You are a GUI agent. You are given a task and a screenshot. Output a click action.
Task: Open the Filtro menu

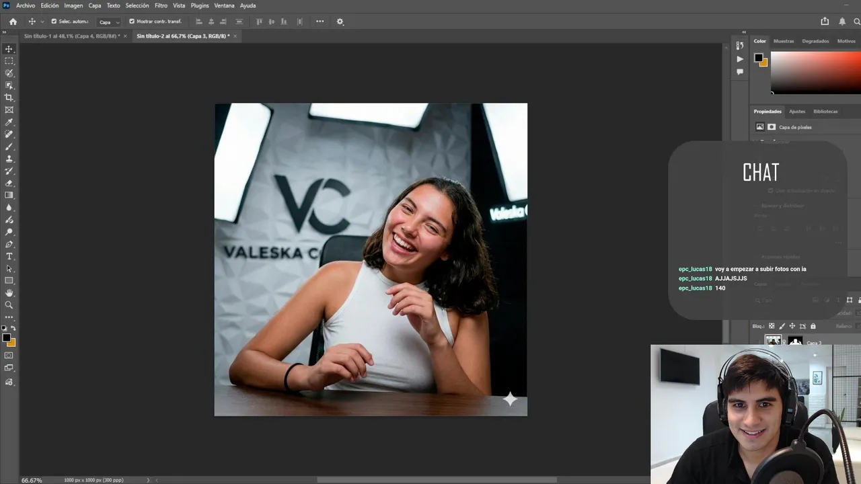161,5
